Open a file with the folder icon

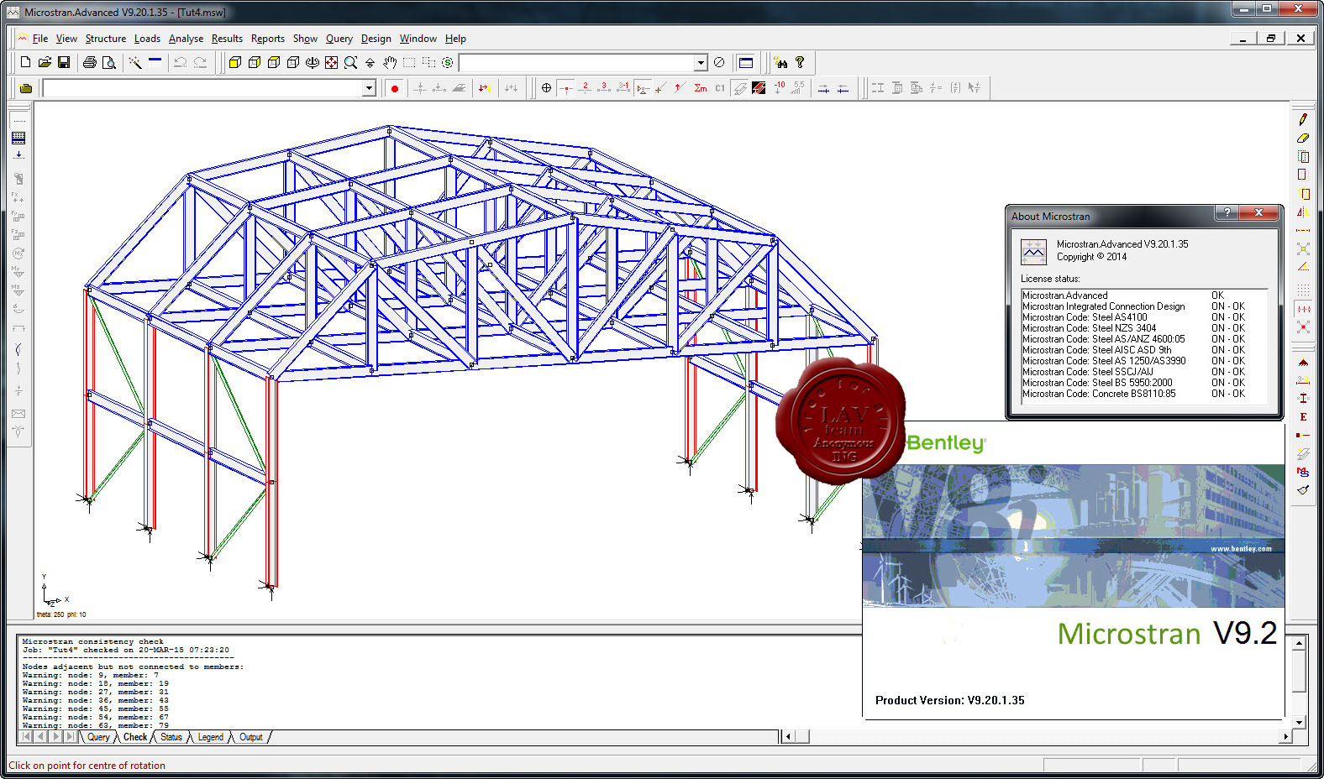coord(45,62)
